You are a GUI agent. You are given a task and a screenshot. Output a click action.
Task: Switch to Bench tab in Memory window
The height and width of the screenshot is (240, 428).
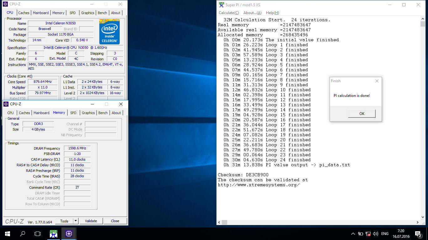[x=103, y=113]
